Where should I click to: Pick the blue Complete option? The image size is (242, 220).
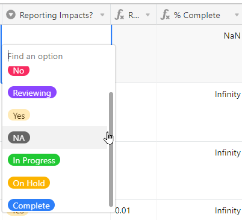[x=31, y=205]
